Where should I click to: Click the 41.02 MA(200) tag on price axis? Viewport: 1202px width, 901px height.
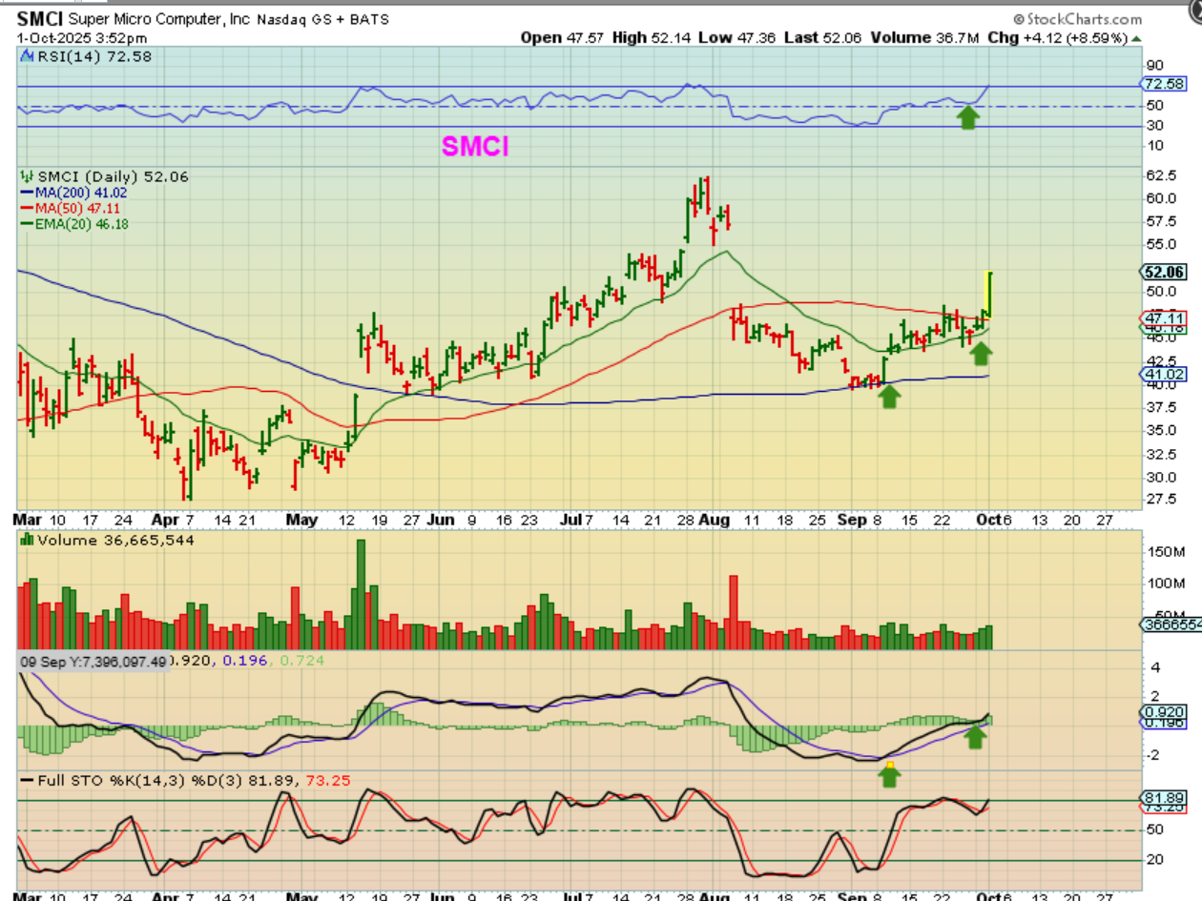pos(1162,376)
